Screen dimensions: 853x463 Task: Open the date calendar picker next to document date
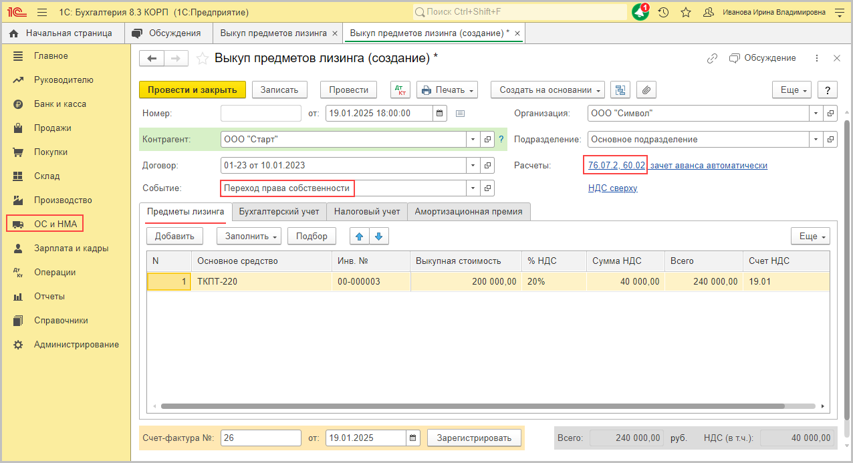coord(440,114)
